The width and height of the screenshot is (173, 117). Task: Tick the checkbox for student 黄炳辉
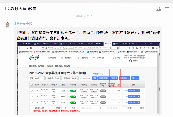32,97
